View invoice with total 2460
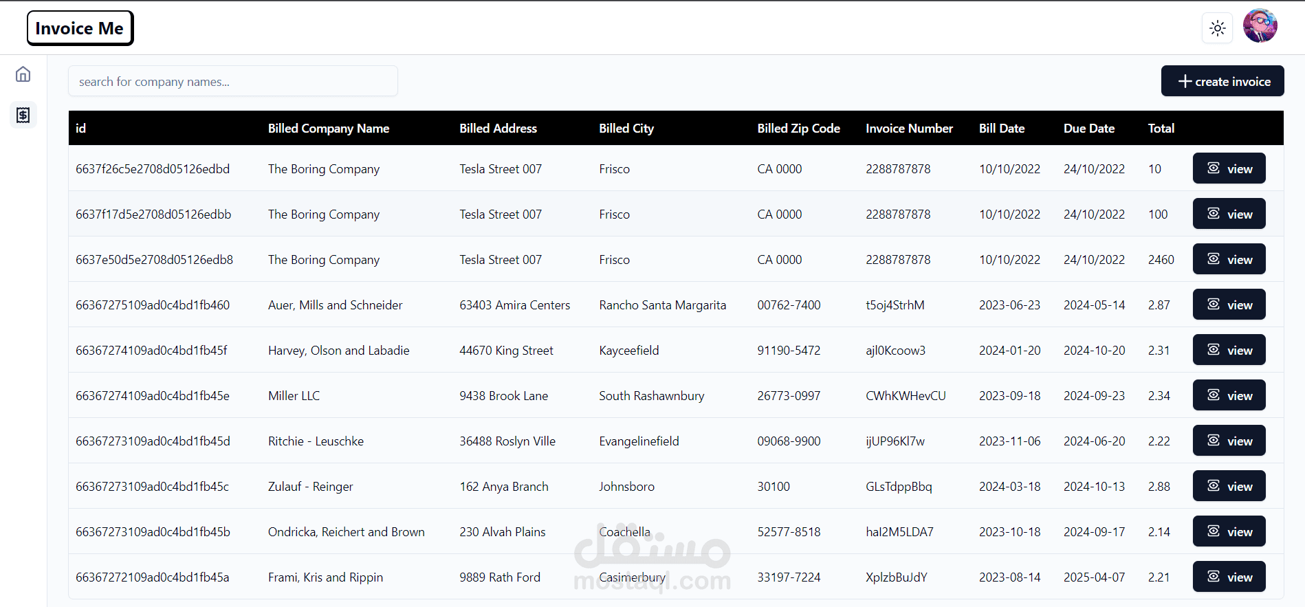Viewport: 1305px width, 607px height. [1229, 259]
